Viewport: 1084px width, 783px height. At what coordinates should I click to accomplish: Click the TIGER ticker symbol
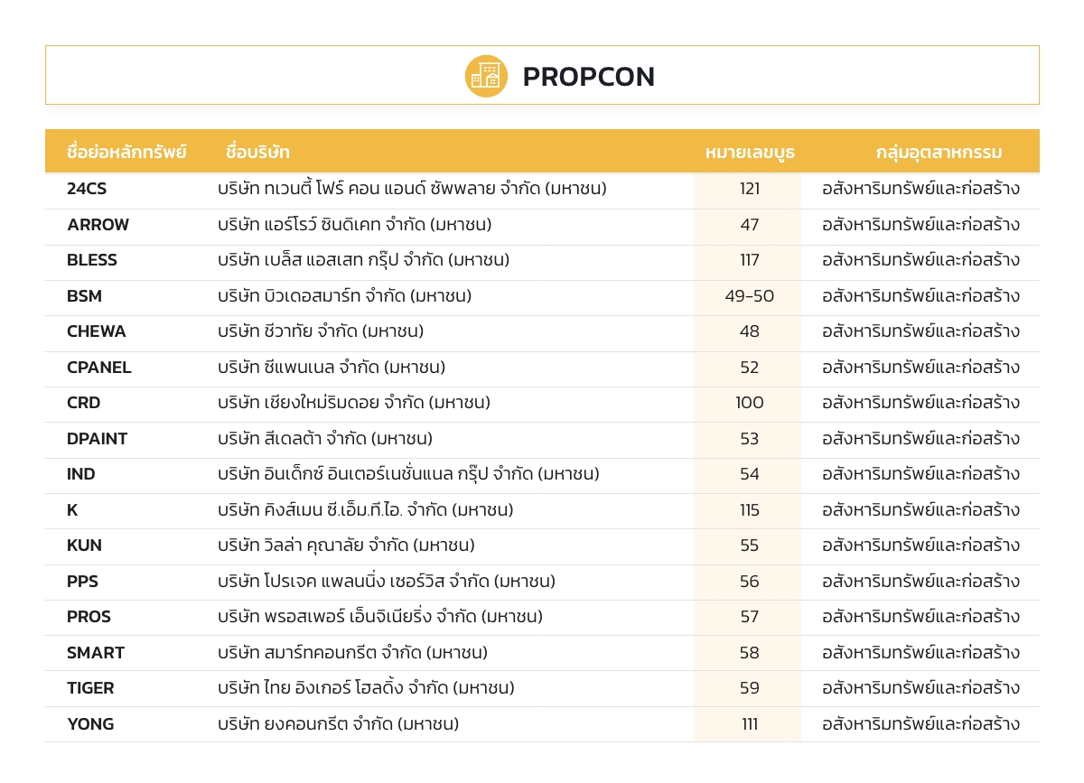pos(90,688)
